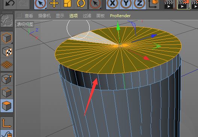Click the Make Editable globe icon
The image size is (198, 137).
pyautogui.click(x=7, y=21)
